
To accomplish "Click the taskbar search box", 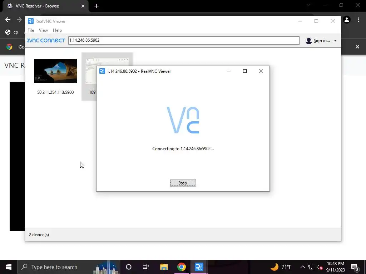I will (69, 267).
